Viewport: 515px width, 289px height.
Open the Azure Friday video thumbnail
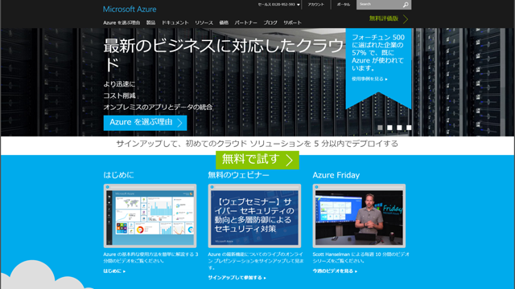(x=359, y=216)
